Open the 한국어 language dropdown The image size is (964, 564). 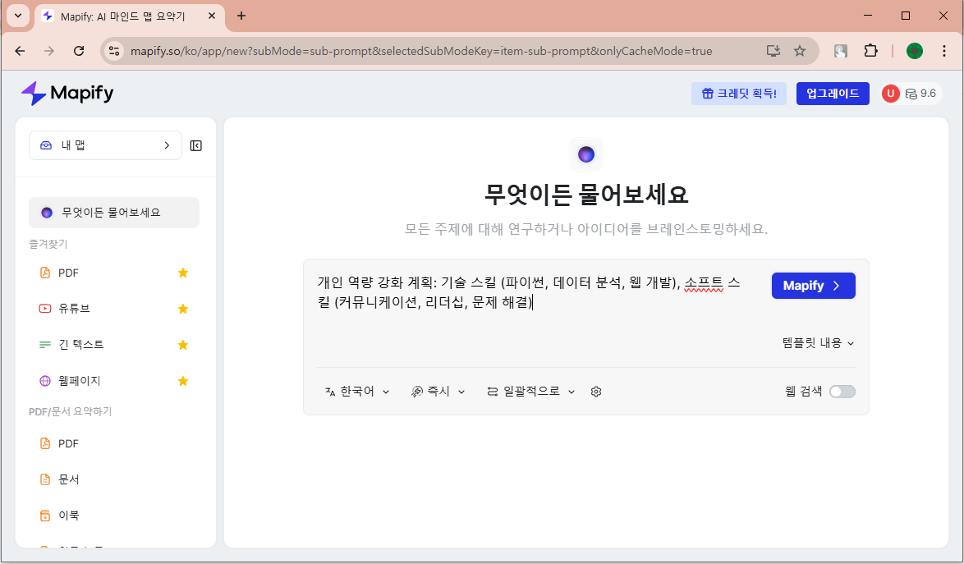point(357,392)
